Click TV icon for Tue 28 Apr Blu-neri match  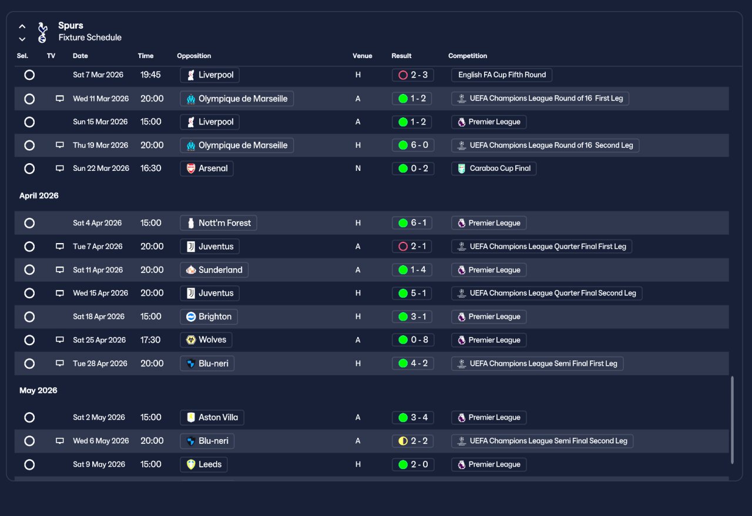point(59,363)
